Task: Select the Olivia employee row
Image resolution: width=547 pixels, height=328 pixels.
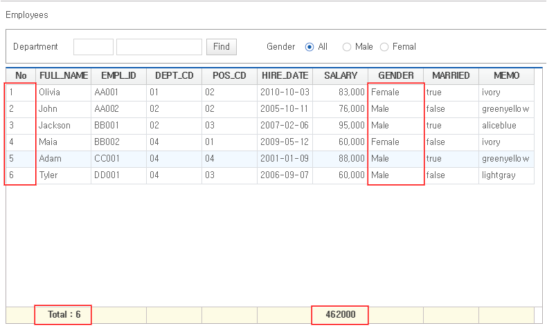Action: pyautogui.click(x=269, y=93)
